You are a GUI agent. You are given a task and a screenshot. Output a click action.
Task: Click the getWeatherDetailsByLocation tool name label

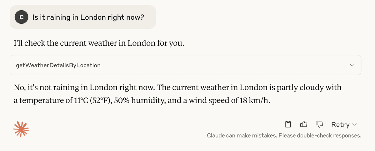coord(58,65)
